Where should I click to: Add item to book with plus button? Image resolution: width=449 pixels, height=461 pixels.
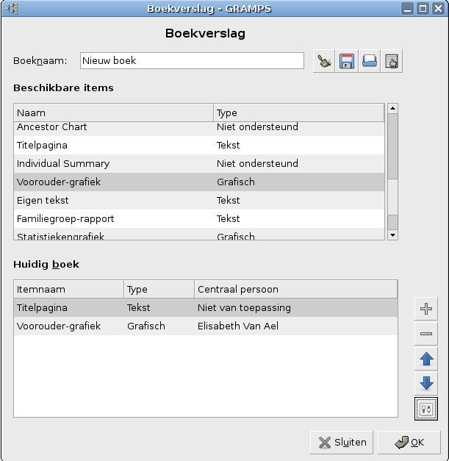point(425,309)
